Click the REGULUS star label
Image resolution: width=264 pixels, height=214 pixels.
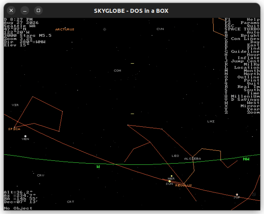183,185
